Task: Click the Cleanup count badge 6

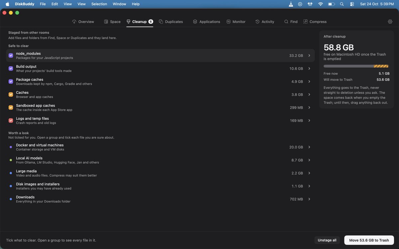Action: (151, 22)
